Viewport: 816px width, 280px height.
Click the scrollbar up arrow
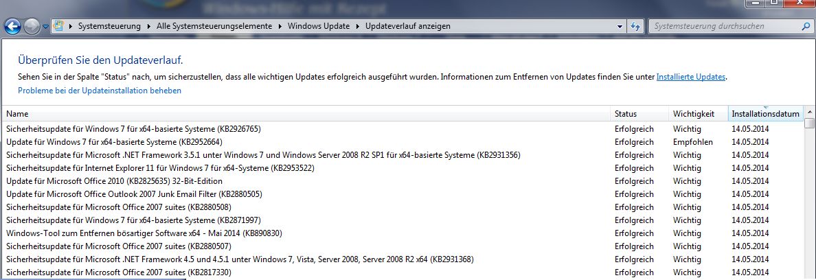[x=809, y=113]
